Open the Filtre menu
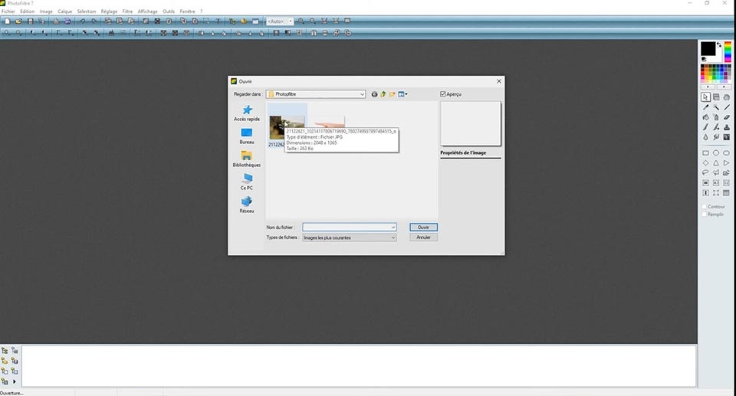The width and height of the screenshot is (736, 396). coord(127,11)
